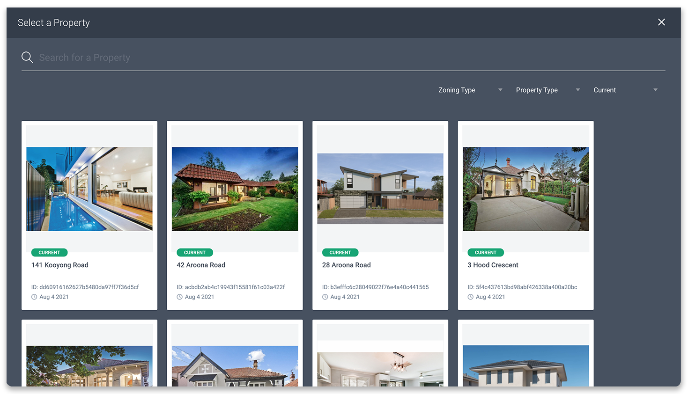Select the 3 Hood Crescent photo

(525, 189)
